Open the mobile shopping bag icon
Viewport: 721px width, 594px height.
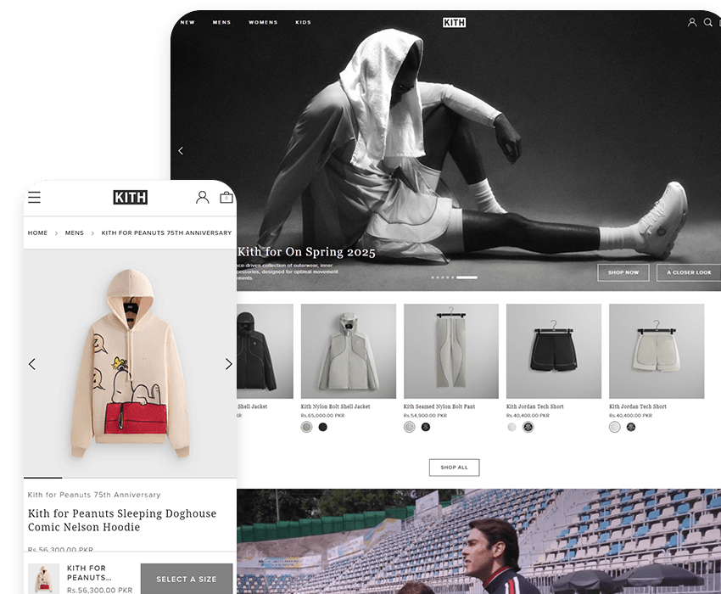(x=226, y=198)
